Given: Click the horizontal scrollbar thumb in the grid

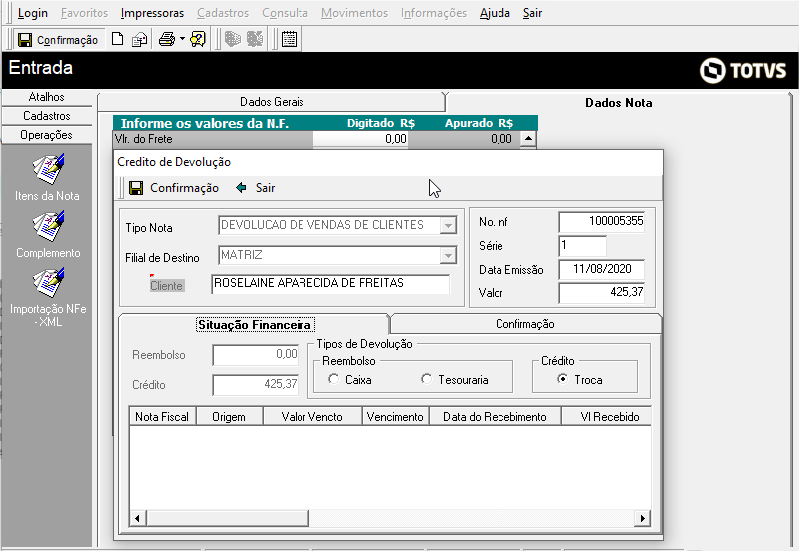Looking at the screenshot, I should click(x=228, y=518).
